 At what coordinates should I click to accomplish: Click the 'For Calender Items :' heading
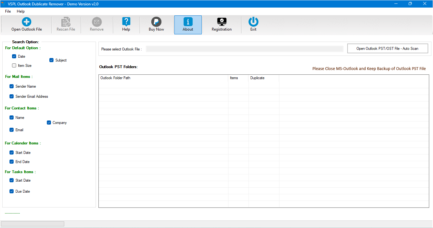click(23, 143)
